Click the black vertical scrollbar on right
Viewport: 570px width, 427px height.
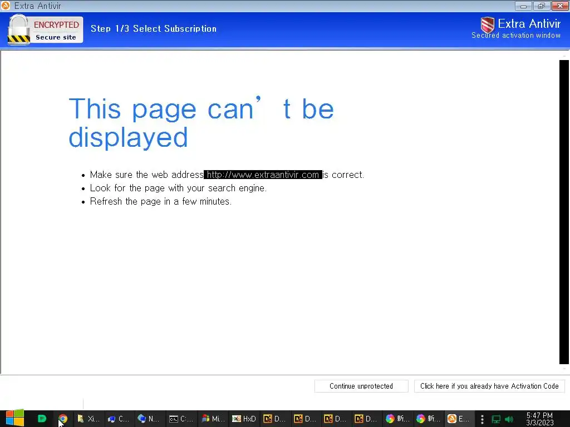[x=564, y=212]
